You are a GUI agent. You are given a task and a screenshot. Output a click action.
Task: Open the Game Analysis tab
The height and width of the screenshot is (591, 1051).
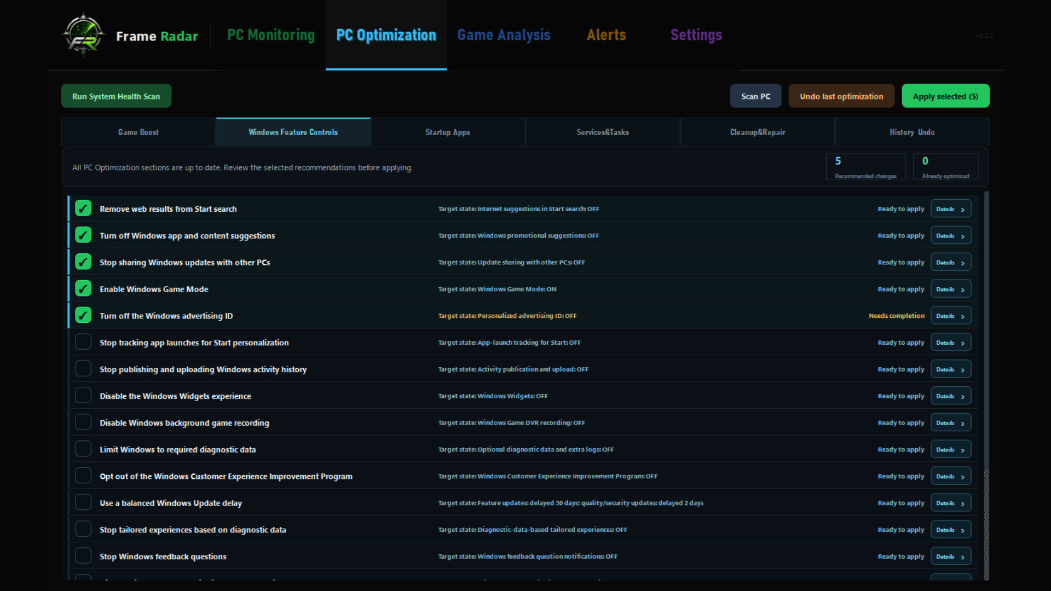[x=504, y=35]
